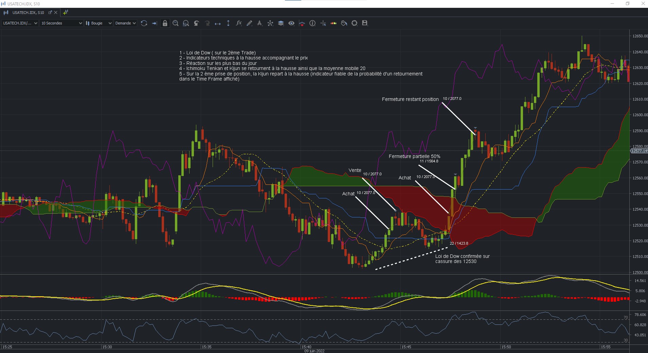The image size is (648, 353).
Task: Select the pencil drawing tool
Action: tap(249, 23)
